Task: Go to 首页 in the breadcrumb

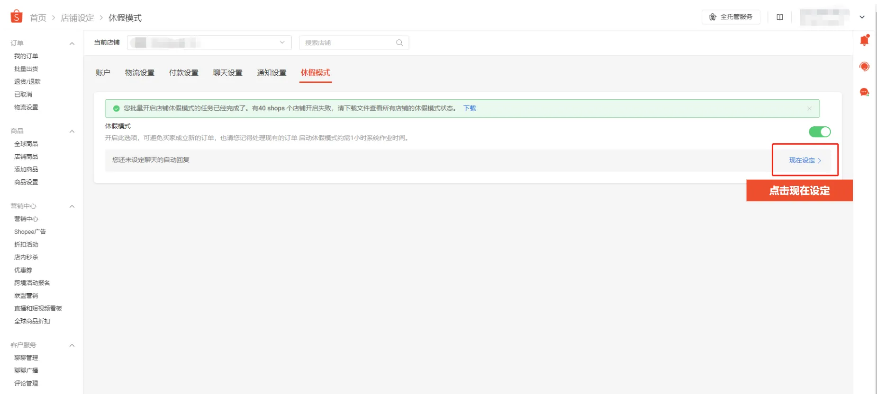Action: [x=38, y=18]
